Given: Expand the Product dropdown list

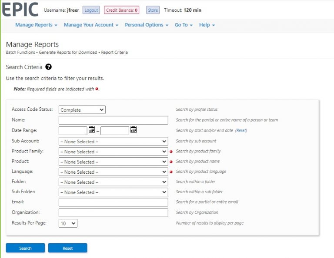Looking at the screenshot, I should [113, 162].
